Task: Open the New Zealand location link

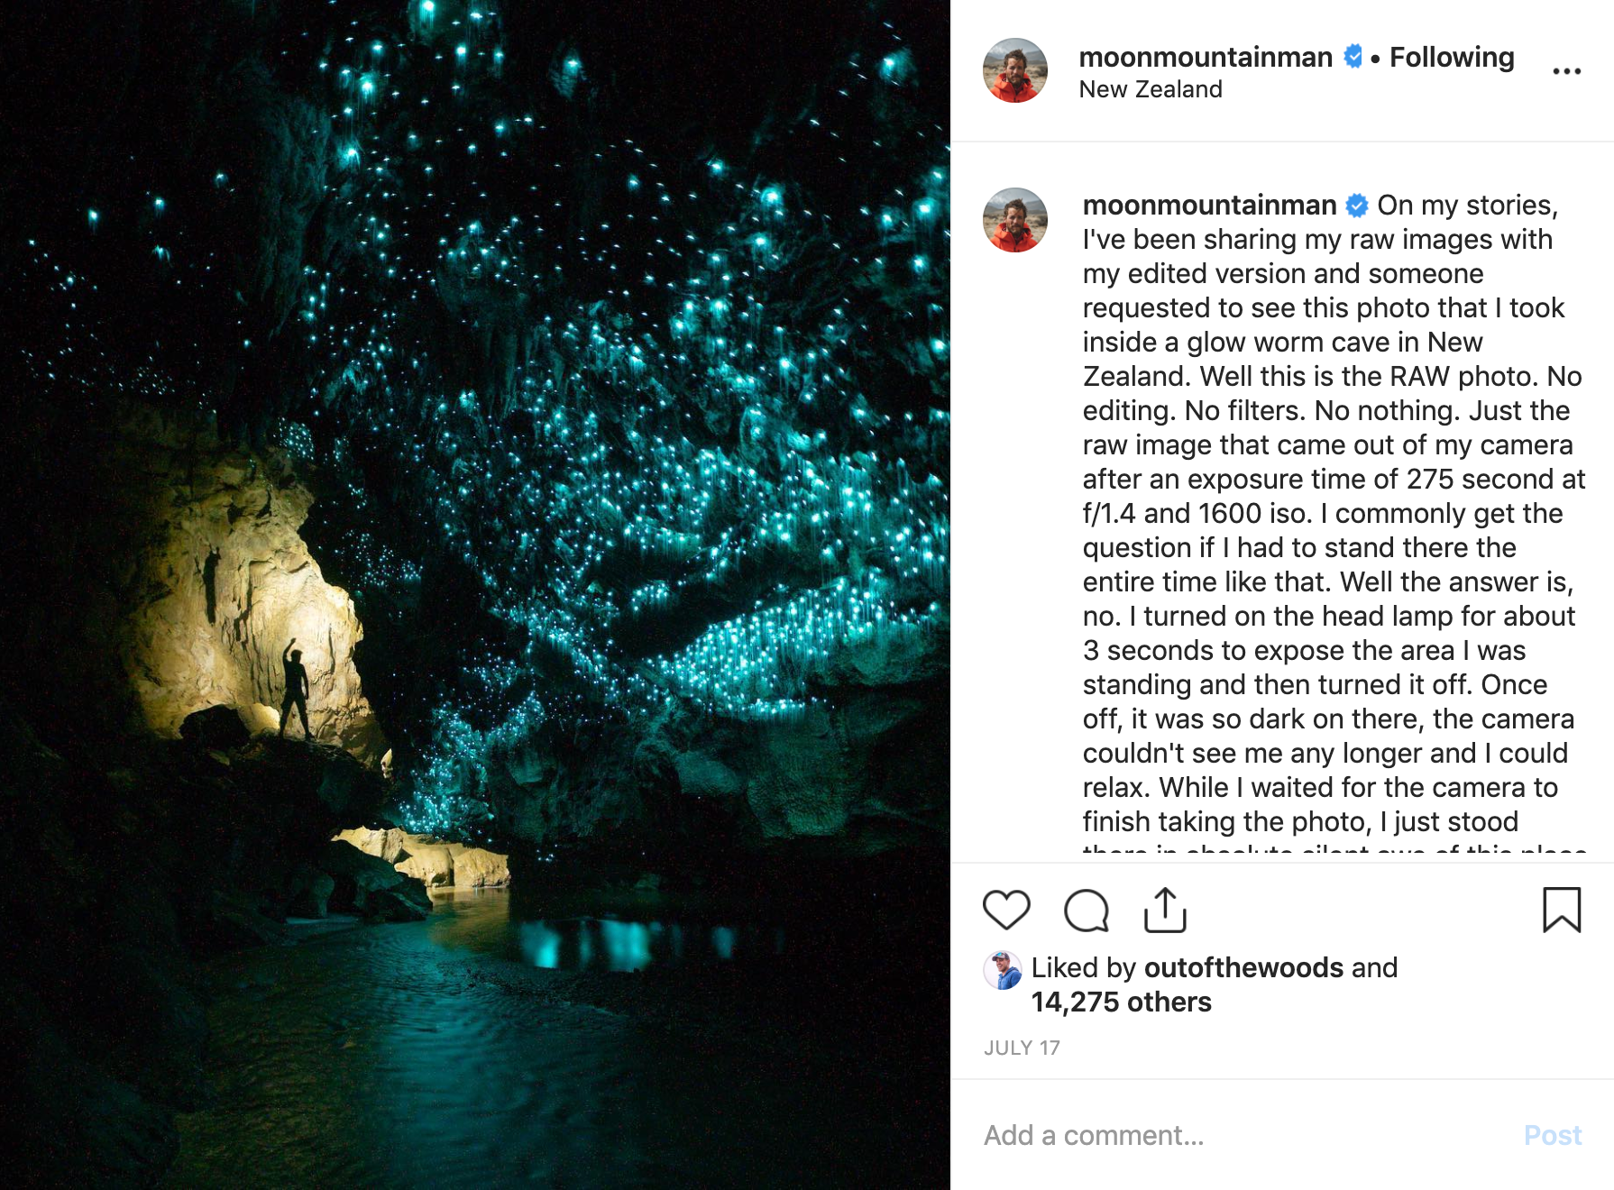Action: [x=1151, y=89]
